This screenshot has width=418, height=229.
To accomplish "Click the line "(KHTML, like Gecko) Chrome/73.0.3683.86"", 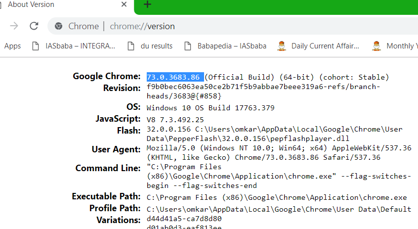I will tap(263, 157).
